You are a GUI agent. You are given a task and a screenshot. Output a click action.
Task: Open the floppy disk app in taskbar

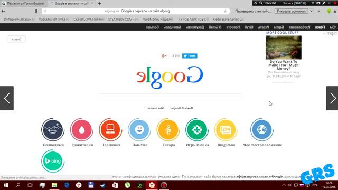pyautogui.click(x=91, y=185)
